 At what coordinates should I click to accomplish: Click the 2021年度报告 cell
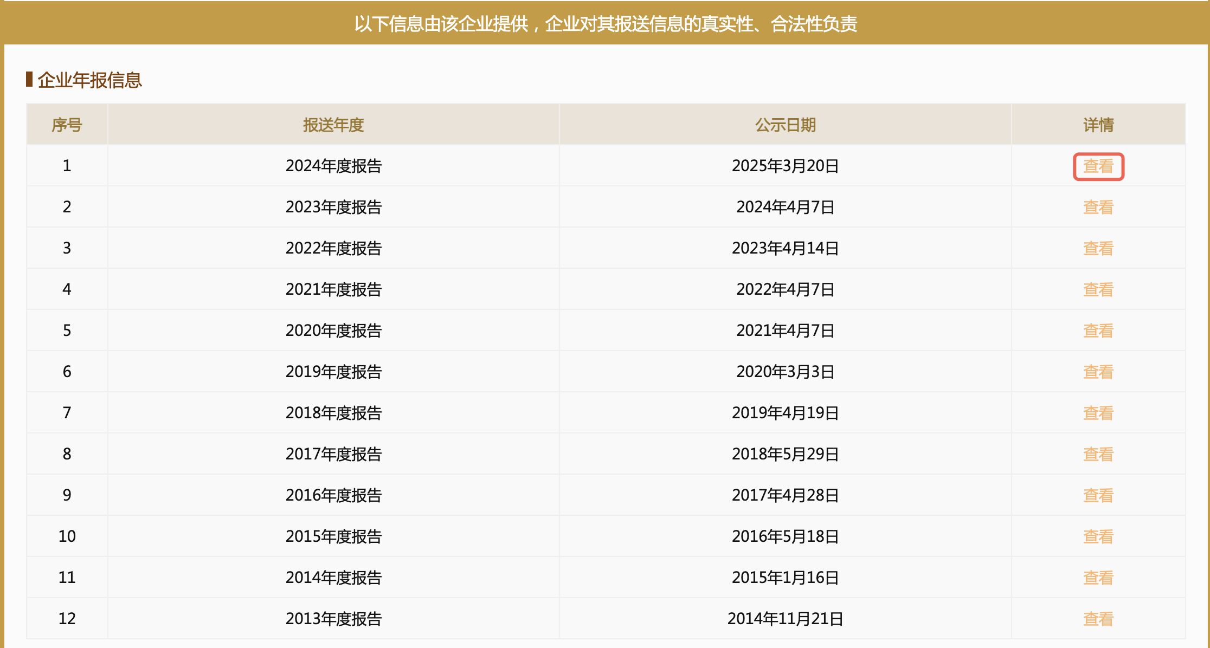[333, 289]
